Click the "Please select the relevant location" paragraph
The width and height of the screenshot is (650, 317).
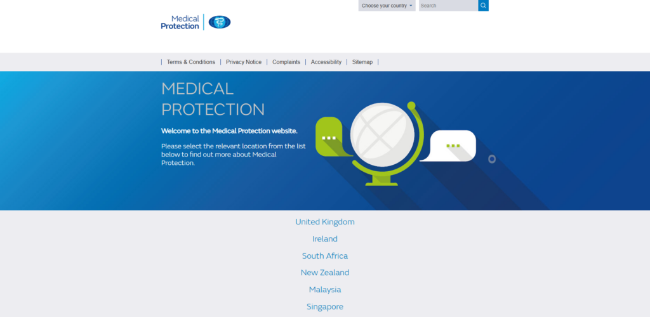pyautogui.click(x=234, y=154)
